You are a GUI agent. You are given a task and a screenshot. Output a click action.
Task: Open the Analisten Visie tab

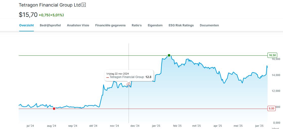click(x=78, y=25)
